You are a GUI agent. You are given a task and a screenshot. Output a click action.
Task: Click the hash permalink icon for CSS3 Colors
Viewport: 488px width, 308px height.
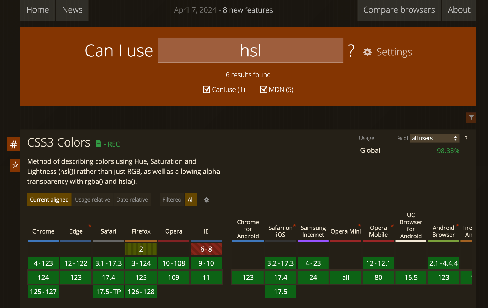tap(14, 144)
